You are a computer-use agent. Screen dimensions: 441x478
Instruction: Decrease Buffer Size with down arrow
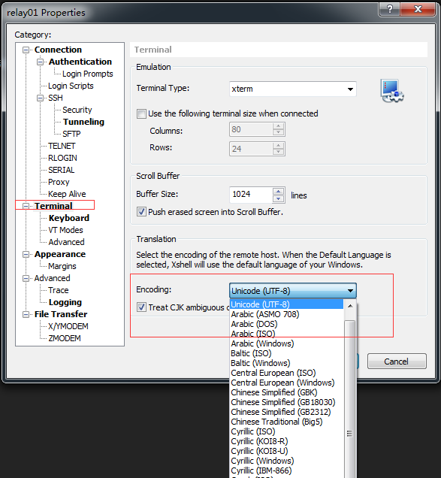click(x=278, y=198)
